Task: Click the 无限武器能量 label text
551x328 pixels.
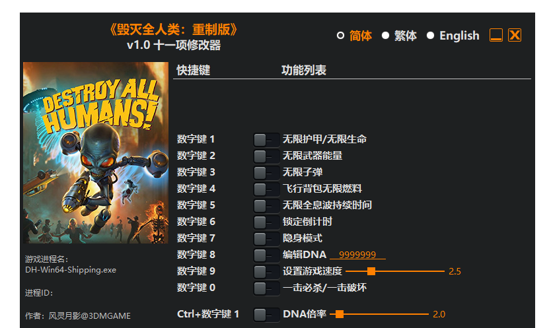Action: (x=312, y=156)
